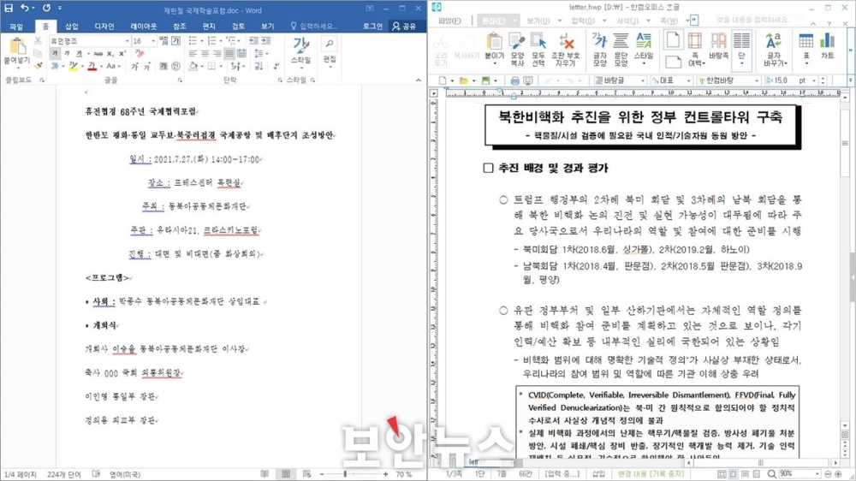Click Change Text (글자 바꾸기) button in Hangul
Viewport: 856px width, 481px height.
pyautogui.click(x=774, y=49)
